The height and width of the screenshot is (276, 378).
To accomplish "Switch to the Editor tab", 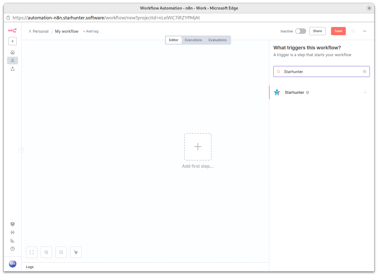I will 174,40.
